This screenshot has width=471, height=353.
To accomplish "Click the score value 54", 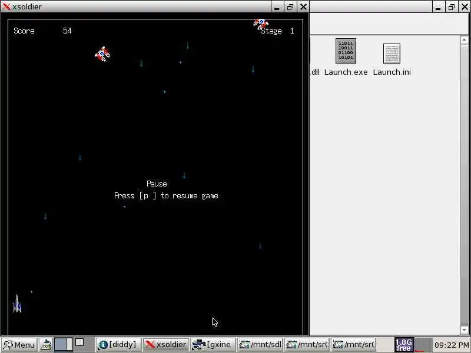I will (67, 31).
